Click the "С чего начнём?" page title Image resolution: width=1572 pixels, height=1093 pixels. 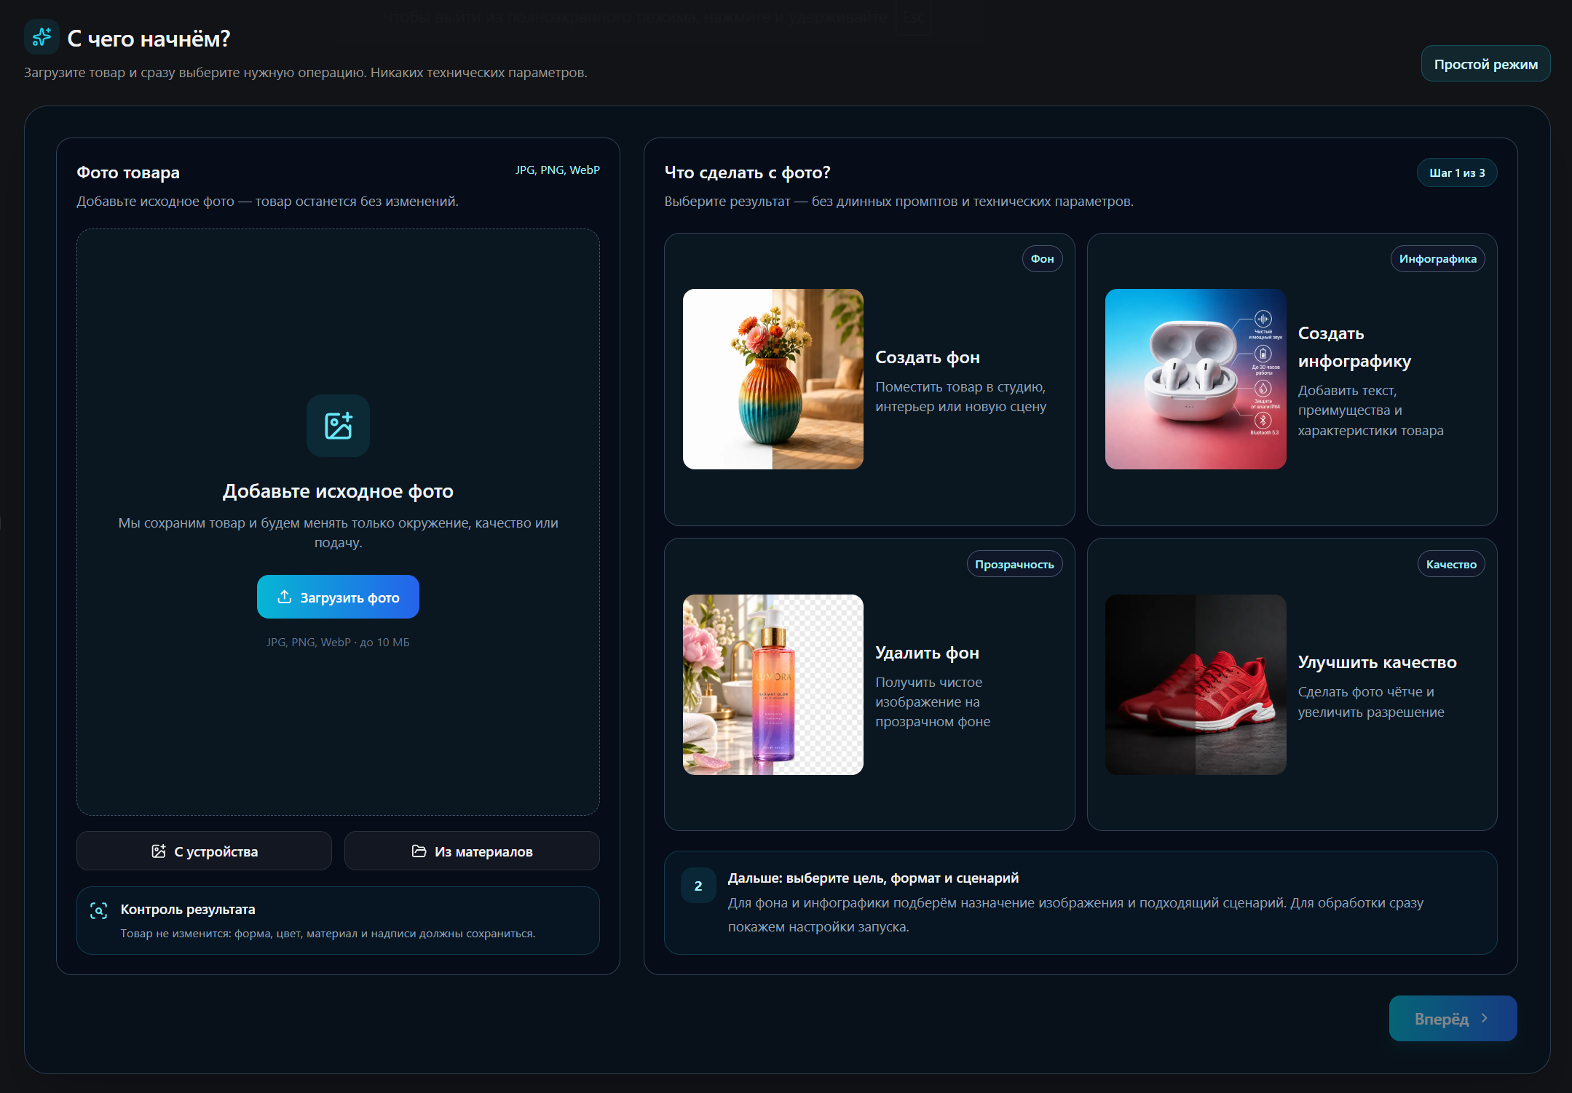(x=149, y=39)
